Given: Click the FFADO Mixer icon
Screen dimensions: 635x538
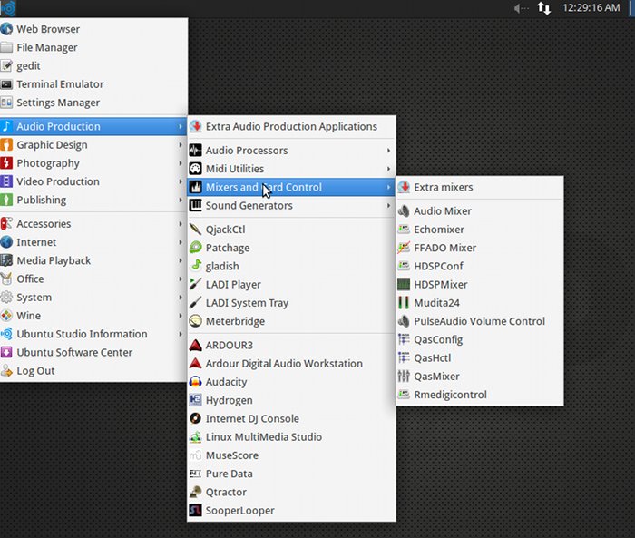Looking at the screenshot, I should coord(404,248).
